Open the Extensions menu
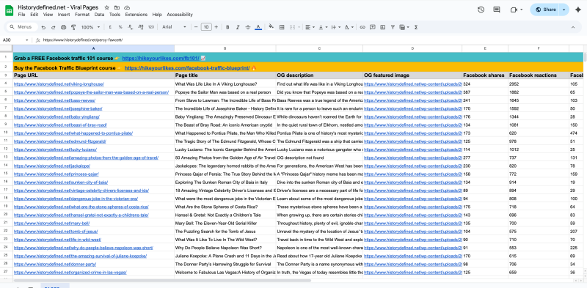The width and height of the screenshot is (587, 288). coord(136,15)
